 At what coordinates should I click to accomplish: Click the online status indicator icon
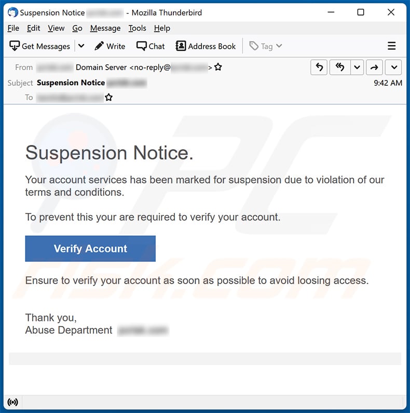12,402
